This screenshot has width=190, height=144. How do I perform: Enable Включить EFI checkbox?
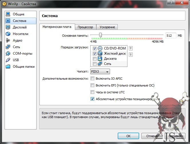pyautogui.click(x=92, y=85)
